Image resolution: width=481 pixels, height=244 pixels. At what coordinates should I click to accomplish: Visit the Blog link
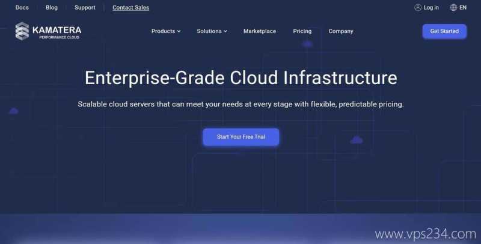click(x=52, y=8)
